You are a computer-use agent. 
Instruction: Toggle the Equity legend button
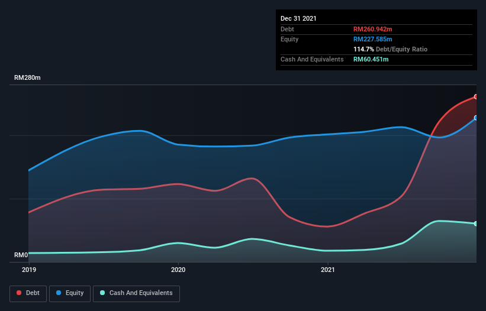point(70,293)
